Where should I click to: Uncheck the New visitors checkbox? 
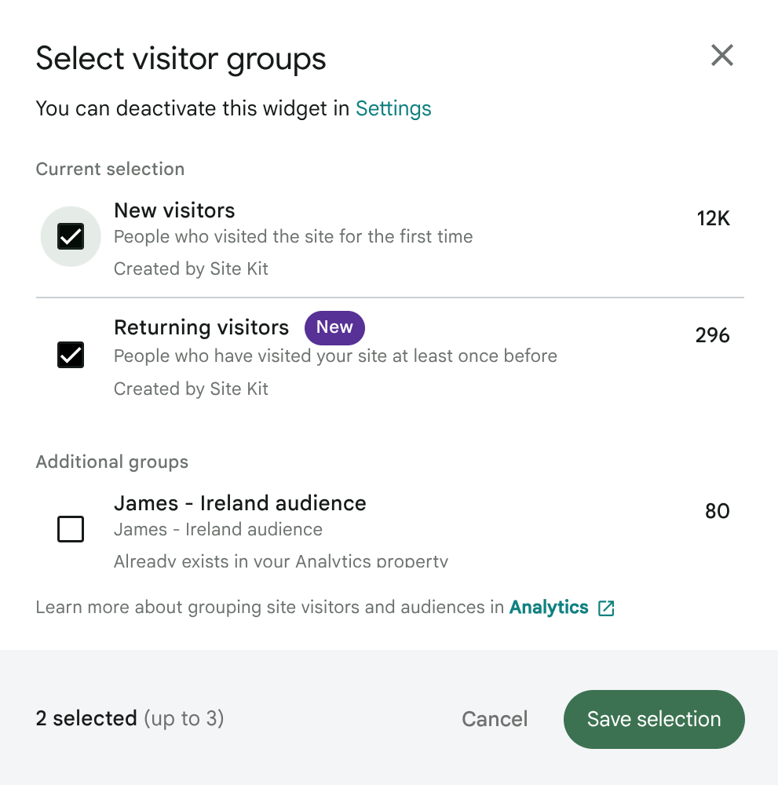71,236
